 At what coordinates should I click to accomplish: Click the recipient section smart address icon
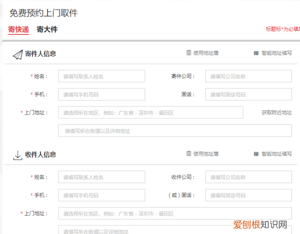pyautogui.click(x=256, y=154)
